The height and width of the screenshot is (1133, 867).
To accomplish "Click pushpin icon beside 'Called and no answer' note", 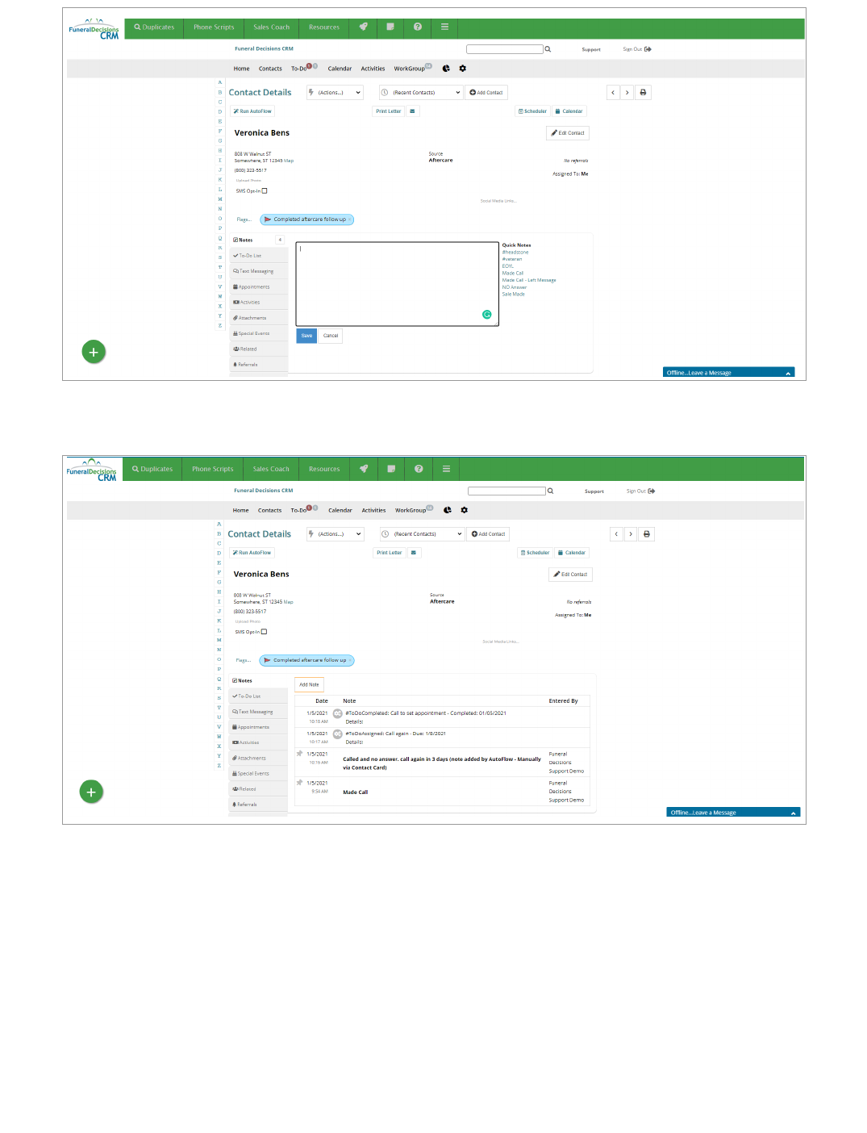I will (300, 754).
